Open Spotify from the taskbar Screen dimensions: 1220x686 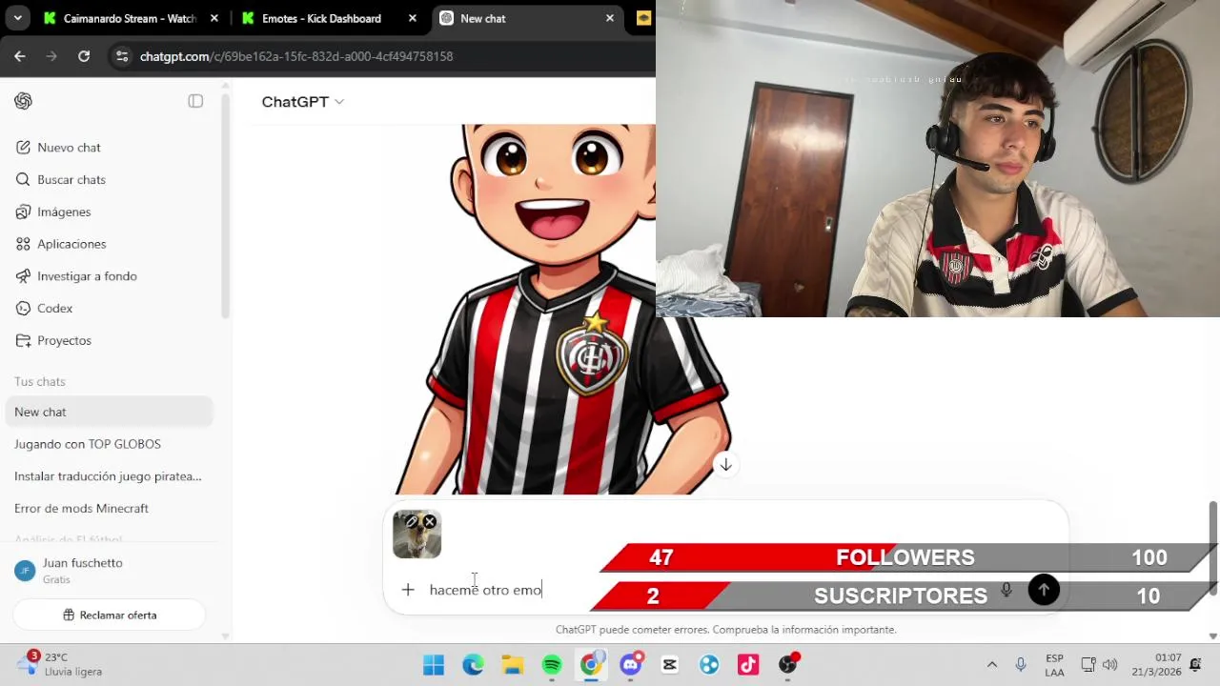click(552, 664)
